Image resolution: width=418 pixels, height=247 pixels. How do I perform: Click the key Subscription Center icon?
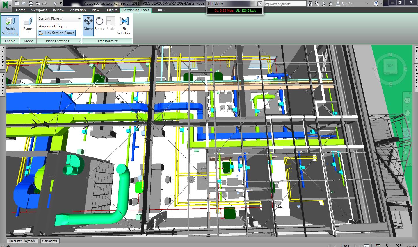[x=317, y=3]
